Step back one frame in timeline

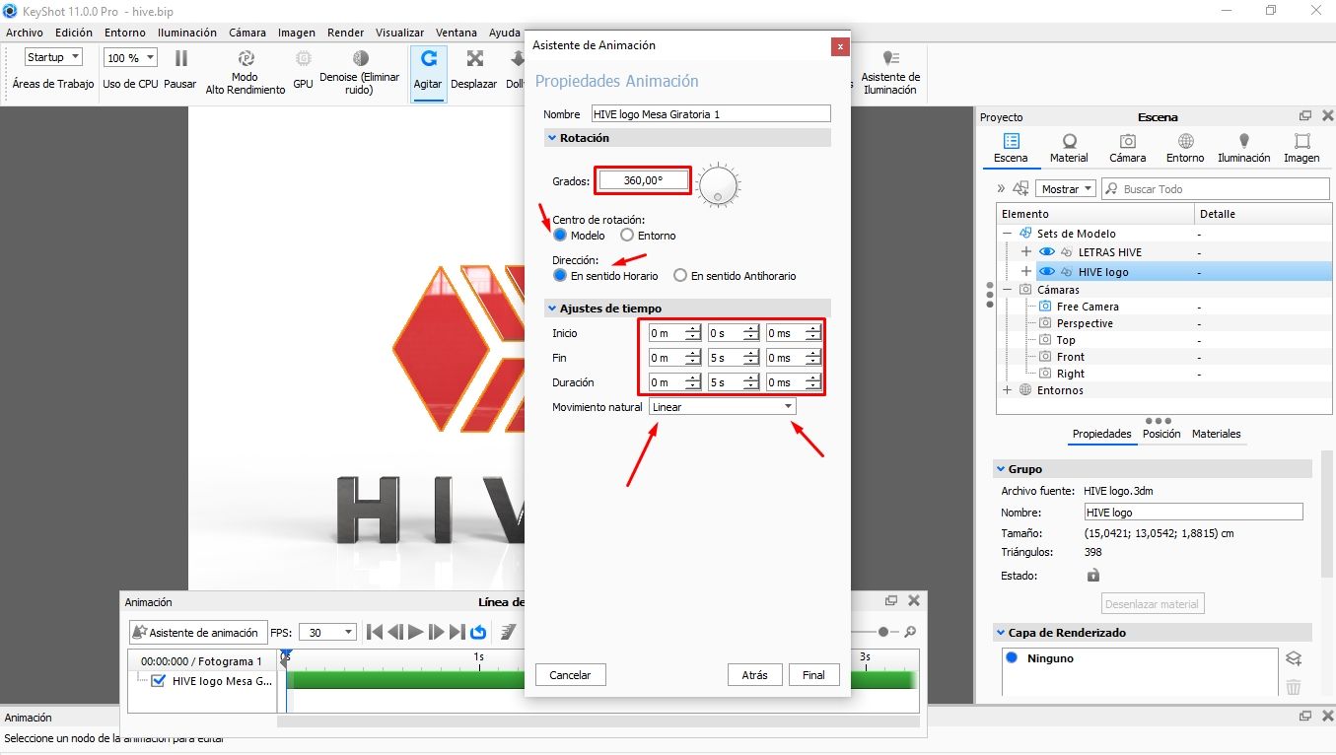[x=395, y=632]
